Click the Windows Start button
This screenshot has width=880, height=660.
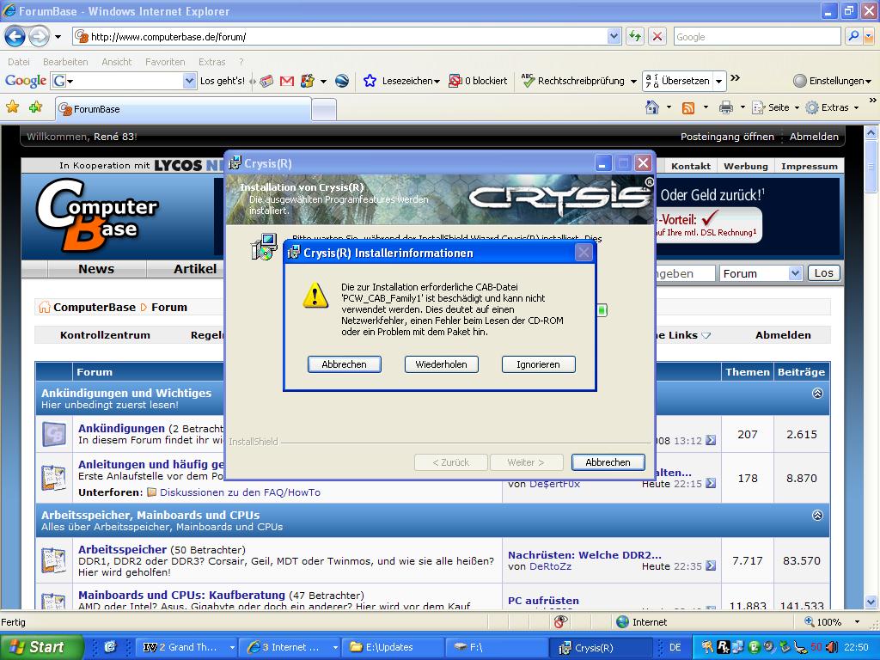point(42,647)
